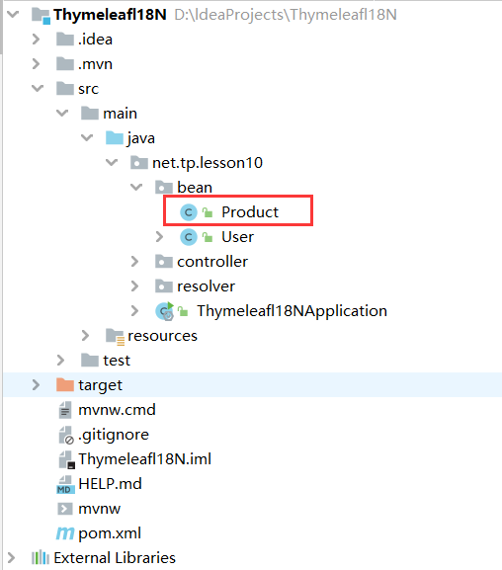Expand the test folder
502x570 pixels.
[x=60, y=361]
